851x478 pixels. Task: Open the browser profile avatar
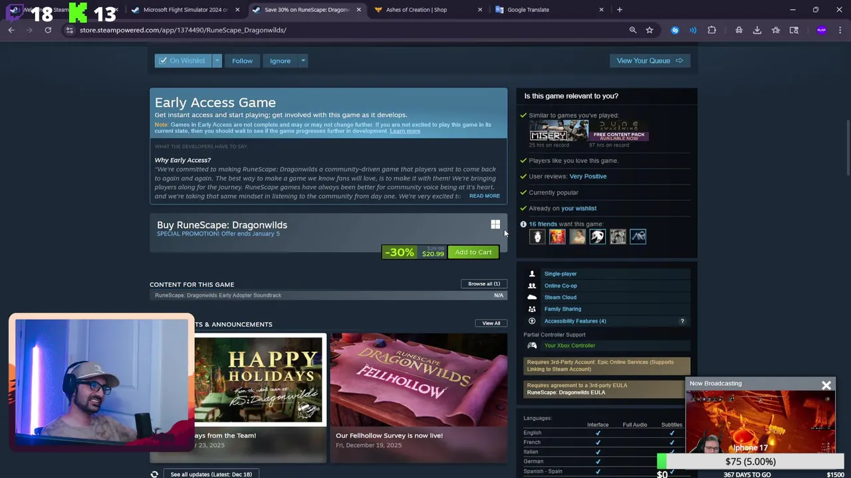tap(822, 30)
